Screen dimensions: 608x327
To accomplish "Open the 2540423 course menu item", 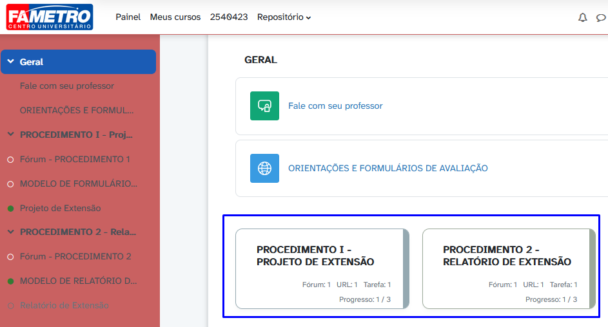I will tap(229, 17).
